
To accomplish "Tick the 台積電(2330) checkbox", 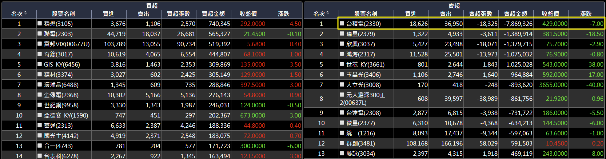I will [342, 23].
